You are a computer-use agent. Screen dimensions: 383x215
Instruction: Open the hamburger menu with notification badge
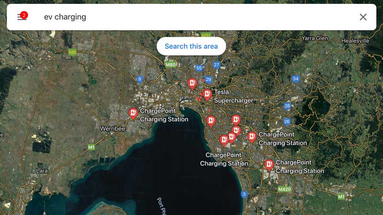[x=22, y=17]
